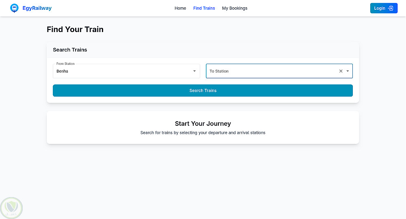Viewport: 406px width, 219px height.
Task: Click the small From Station field label
Action: point(65,64)
